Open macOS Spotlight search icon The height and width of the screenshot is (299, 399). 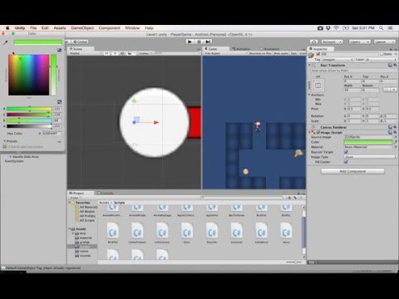click(x=382, y=28)
